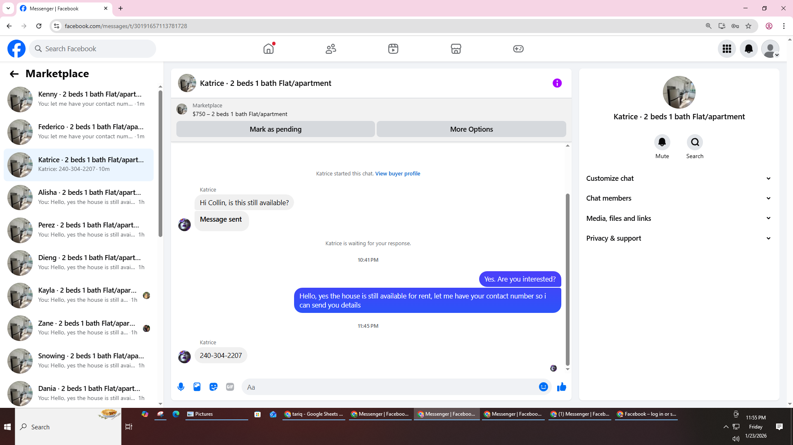Open Chrome password key icon
Viewport: 793px width, 445px height.
735,26
